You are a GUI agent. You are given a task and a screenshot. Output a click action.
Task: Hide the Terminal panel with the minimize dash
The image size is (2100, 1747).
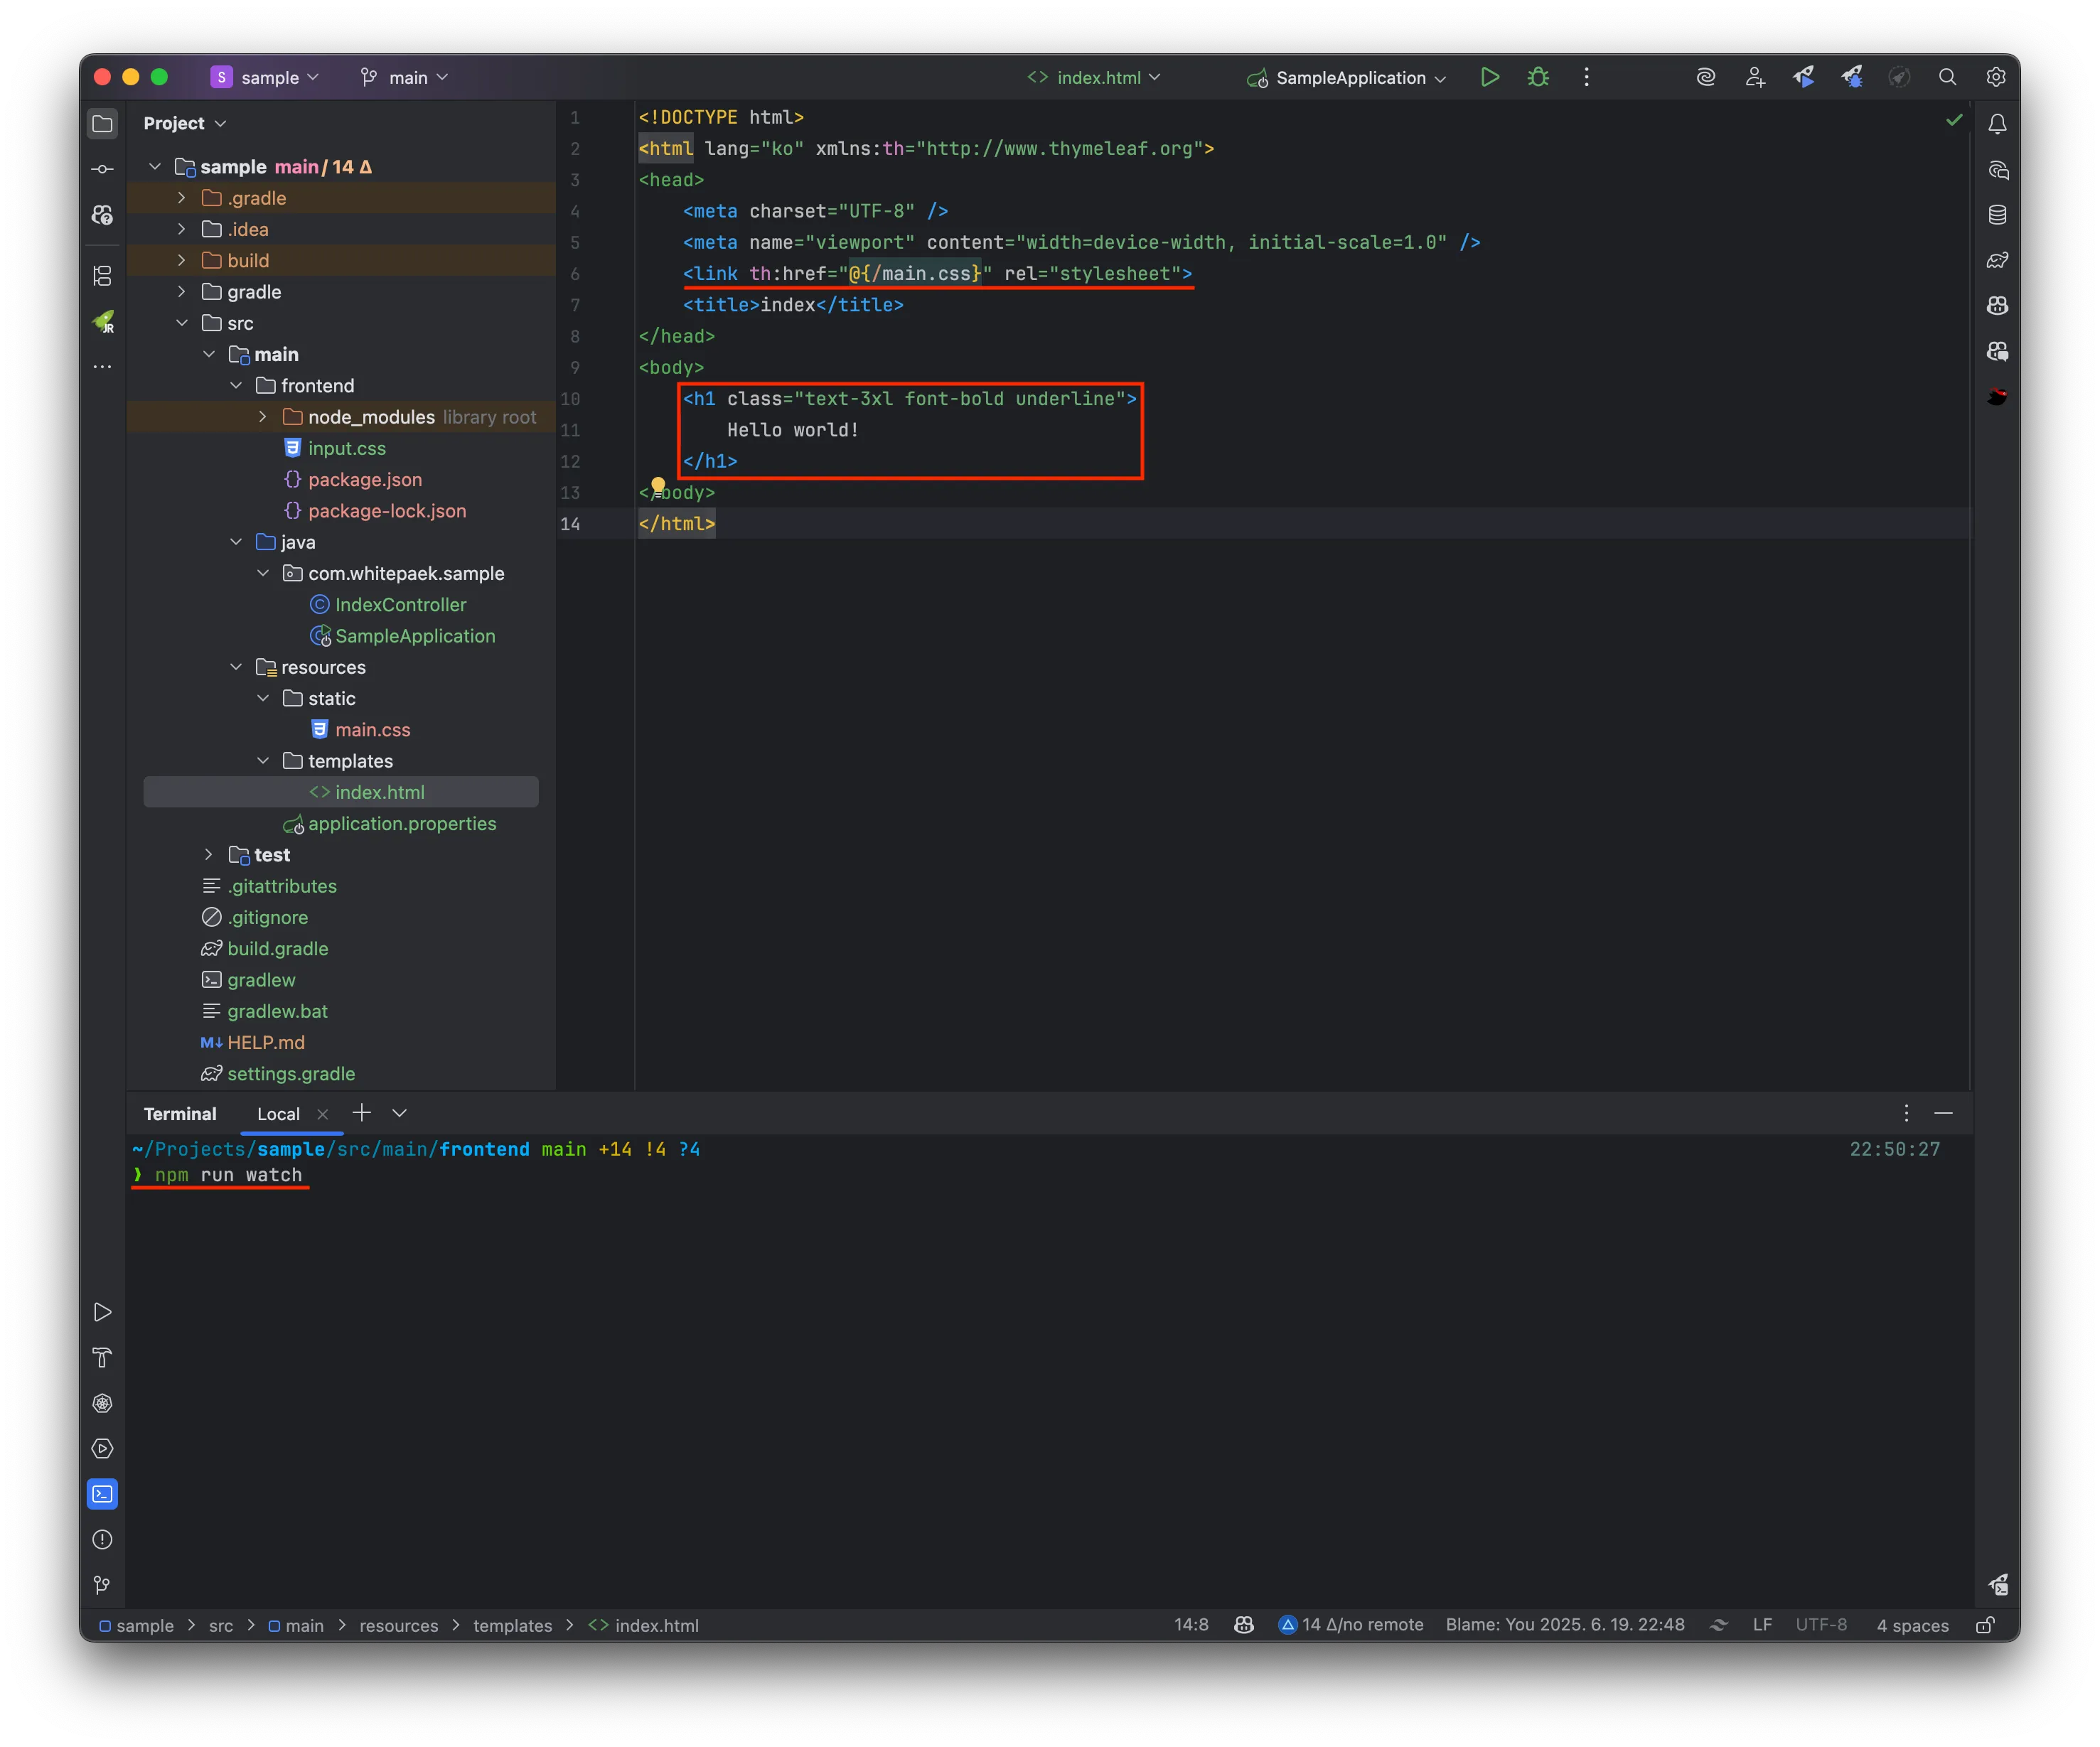click(x=1943, y=1113)
